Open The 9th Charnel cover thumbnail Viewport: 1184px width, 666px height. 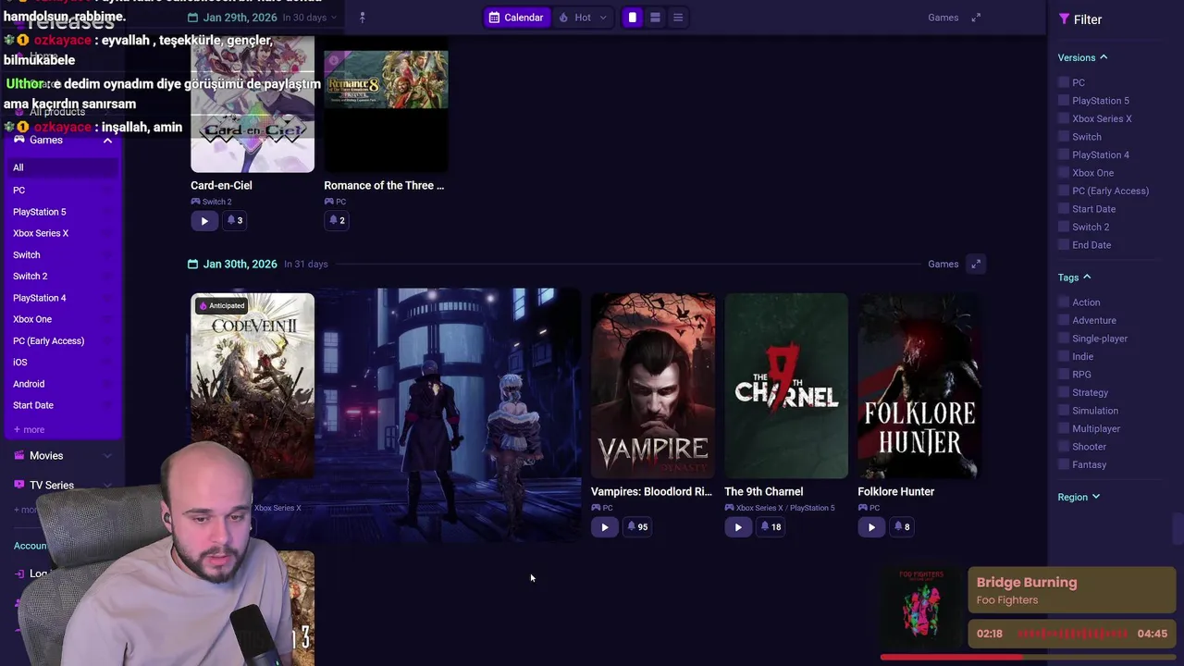pyautogui.click(x=786, y=386)
